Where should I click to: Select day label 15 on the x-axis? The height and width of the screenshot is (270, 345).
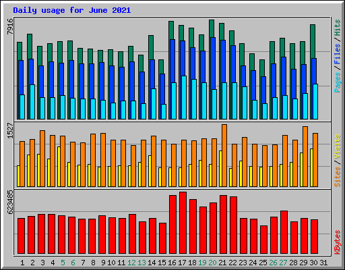tap(162, 263)
